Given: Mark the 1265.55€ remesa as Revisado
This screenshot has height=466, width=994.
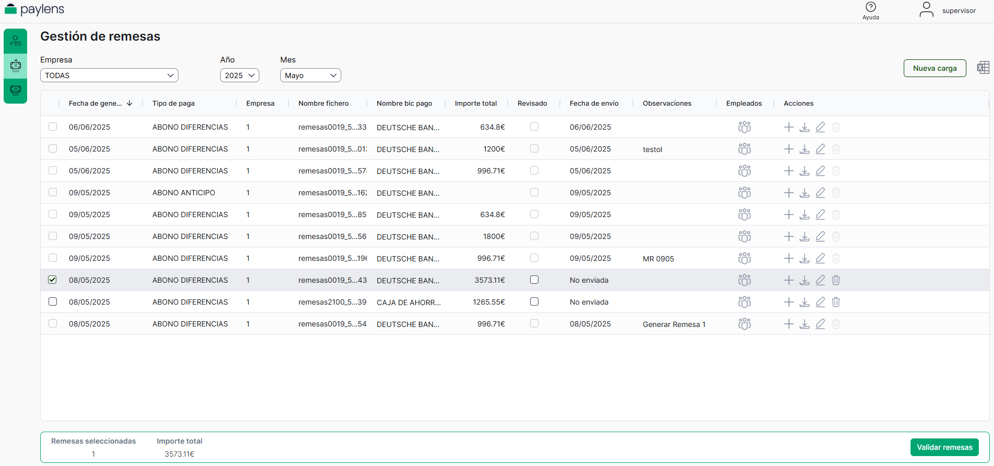Looking at the screenshot, I should click(534, 302).
